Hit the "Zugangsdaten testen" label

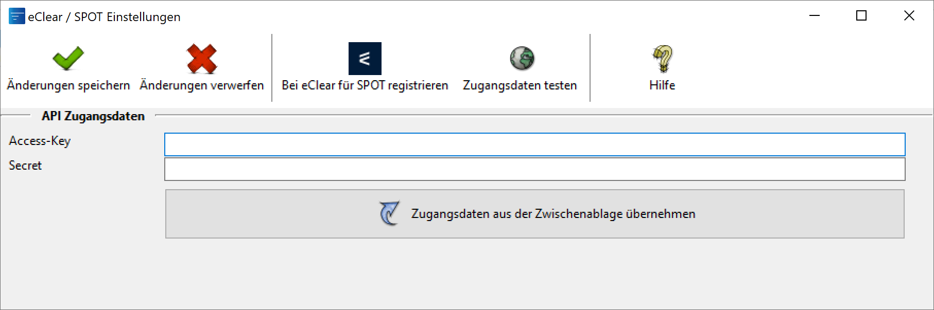pyautogui.click(x=520, y=85)
